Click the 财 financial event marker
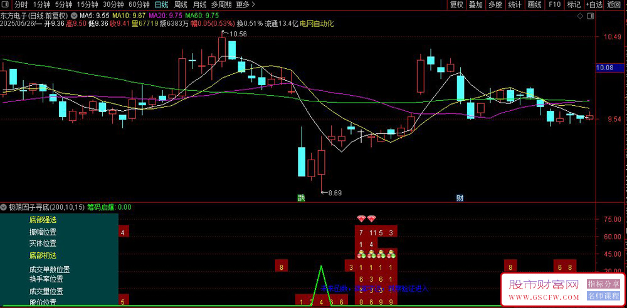This screenshot has width=627, height=308. point(460,198)
